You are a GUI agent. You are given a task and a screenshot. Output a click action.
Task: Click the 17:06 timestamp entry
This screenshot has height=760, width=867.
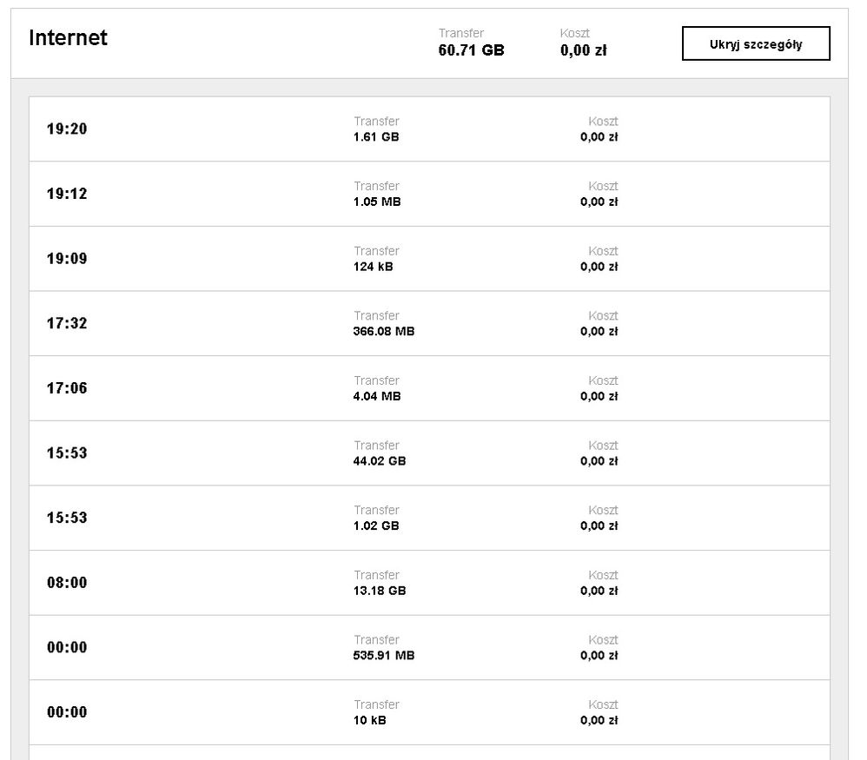[67, 388]
